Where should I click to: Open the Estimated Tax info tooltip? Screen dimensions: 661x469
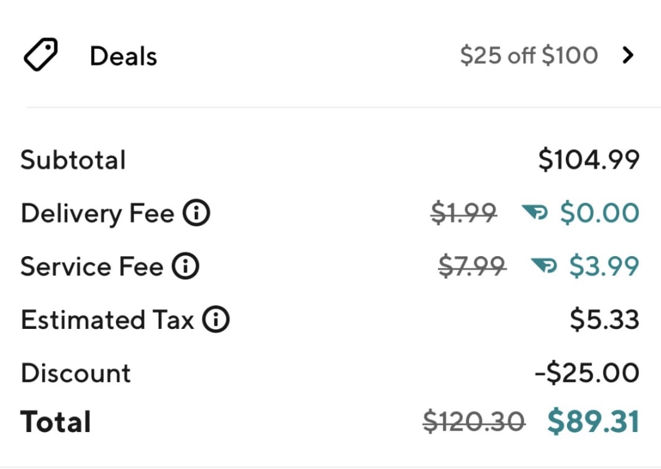[215, 320]
